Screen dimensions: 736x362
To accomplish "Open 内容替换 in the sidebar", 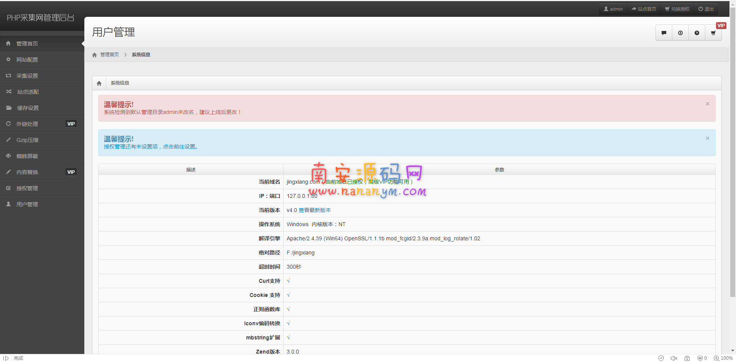I will coord(42,172).
